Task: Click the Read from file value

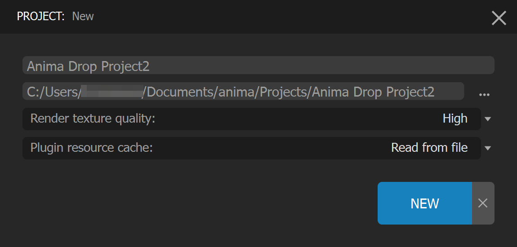Action: [x=429, y=148]
